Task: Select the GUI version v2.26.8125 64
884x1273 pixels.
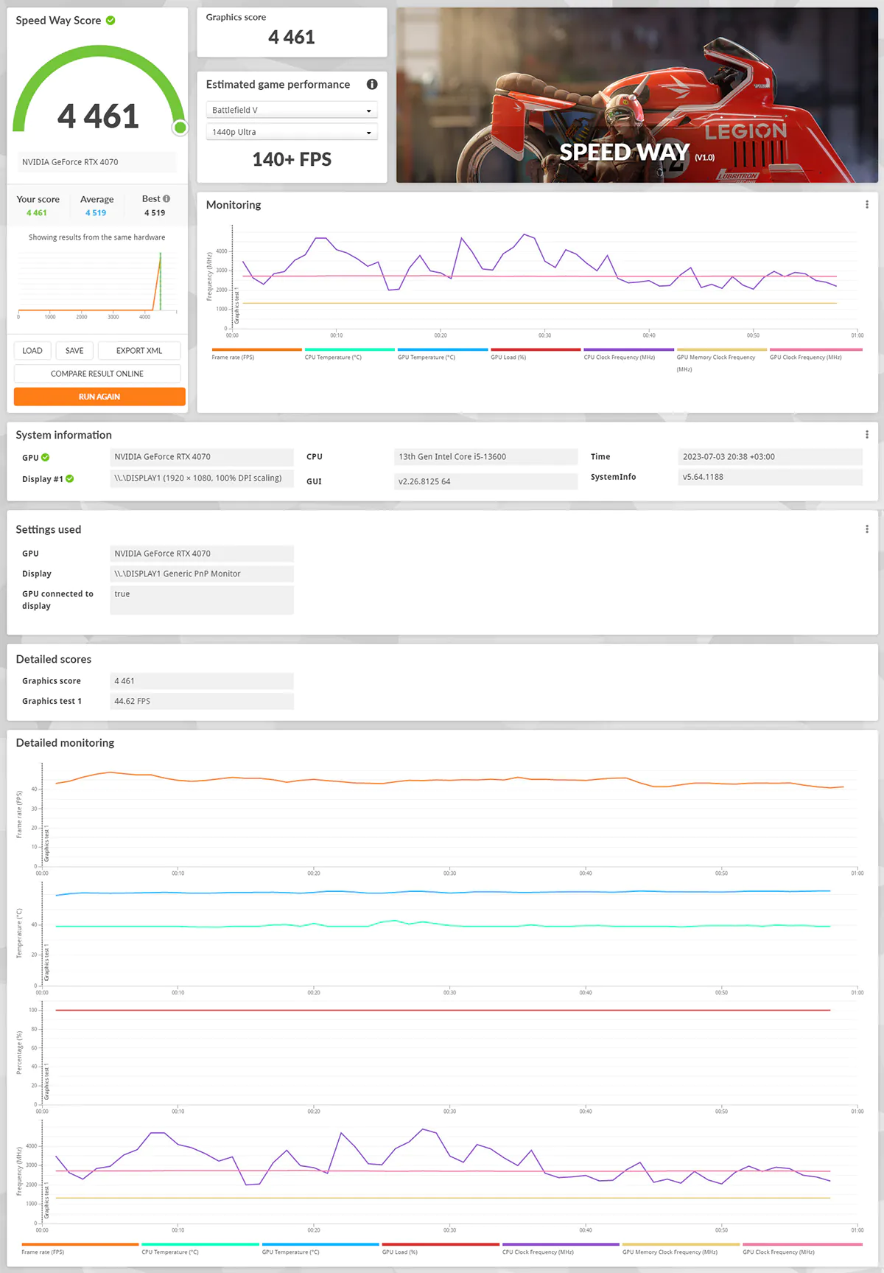Action: click(485, 481)
